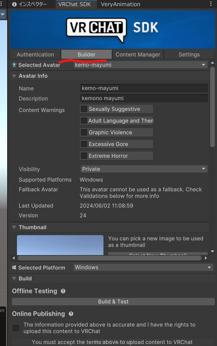Accept the upload rights terms checkbox
This screenshot has height=346, width=217.
click(x=16, y=328)
